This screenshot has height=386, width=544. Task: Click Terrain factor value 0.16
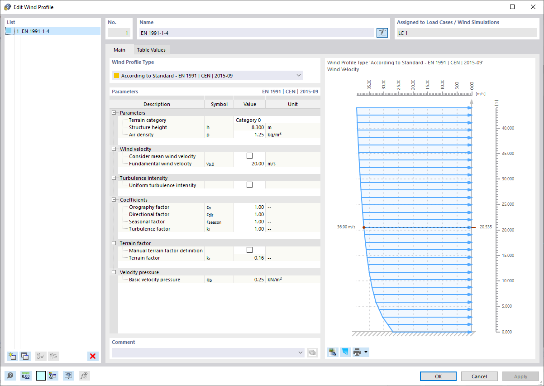point(259,258)
